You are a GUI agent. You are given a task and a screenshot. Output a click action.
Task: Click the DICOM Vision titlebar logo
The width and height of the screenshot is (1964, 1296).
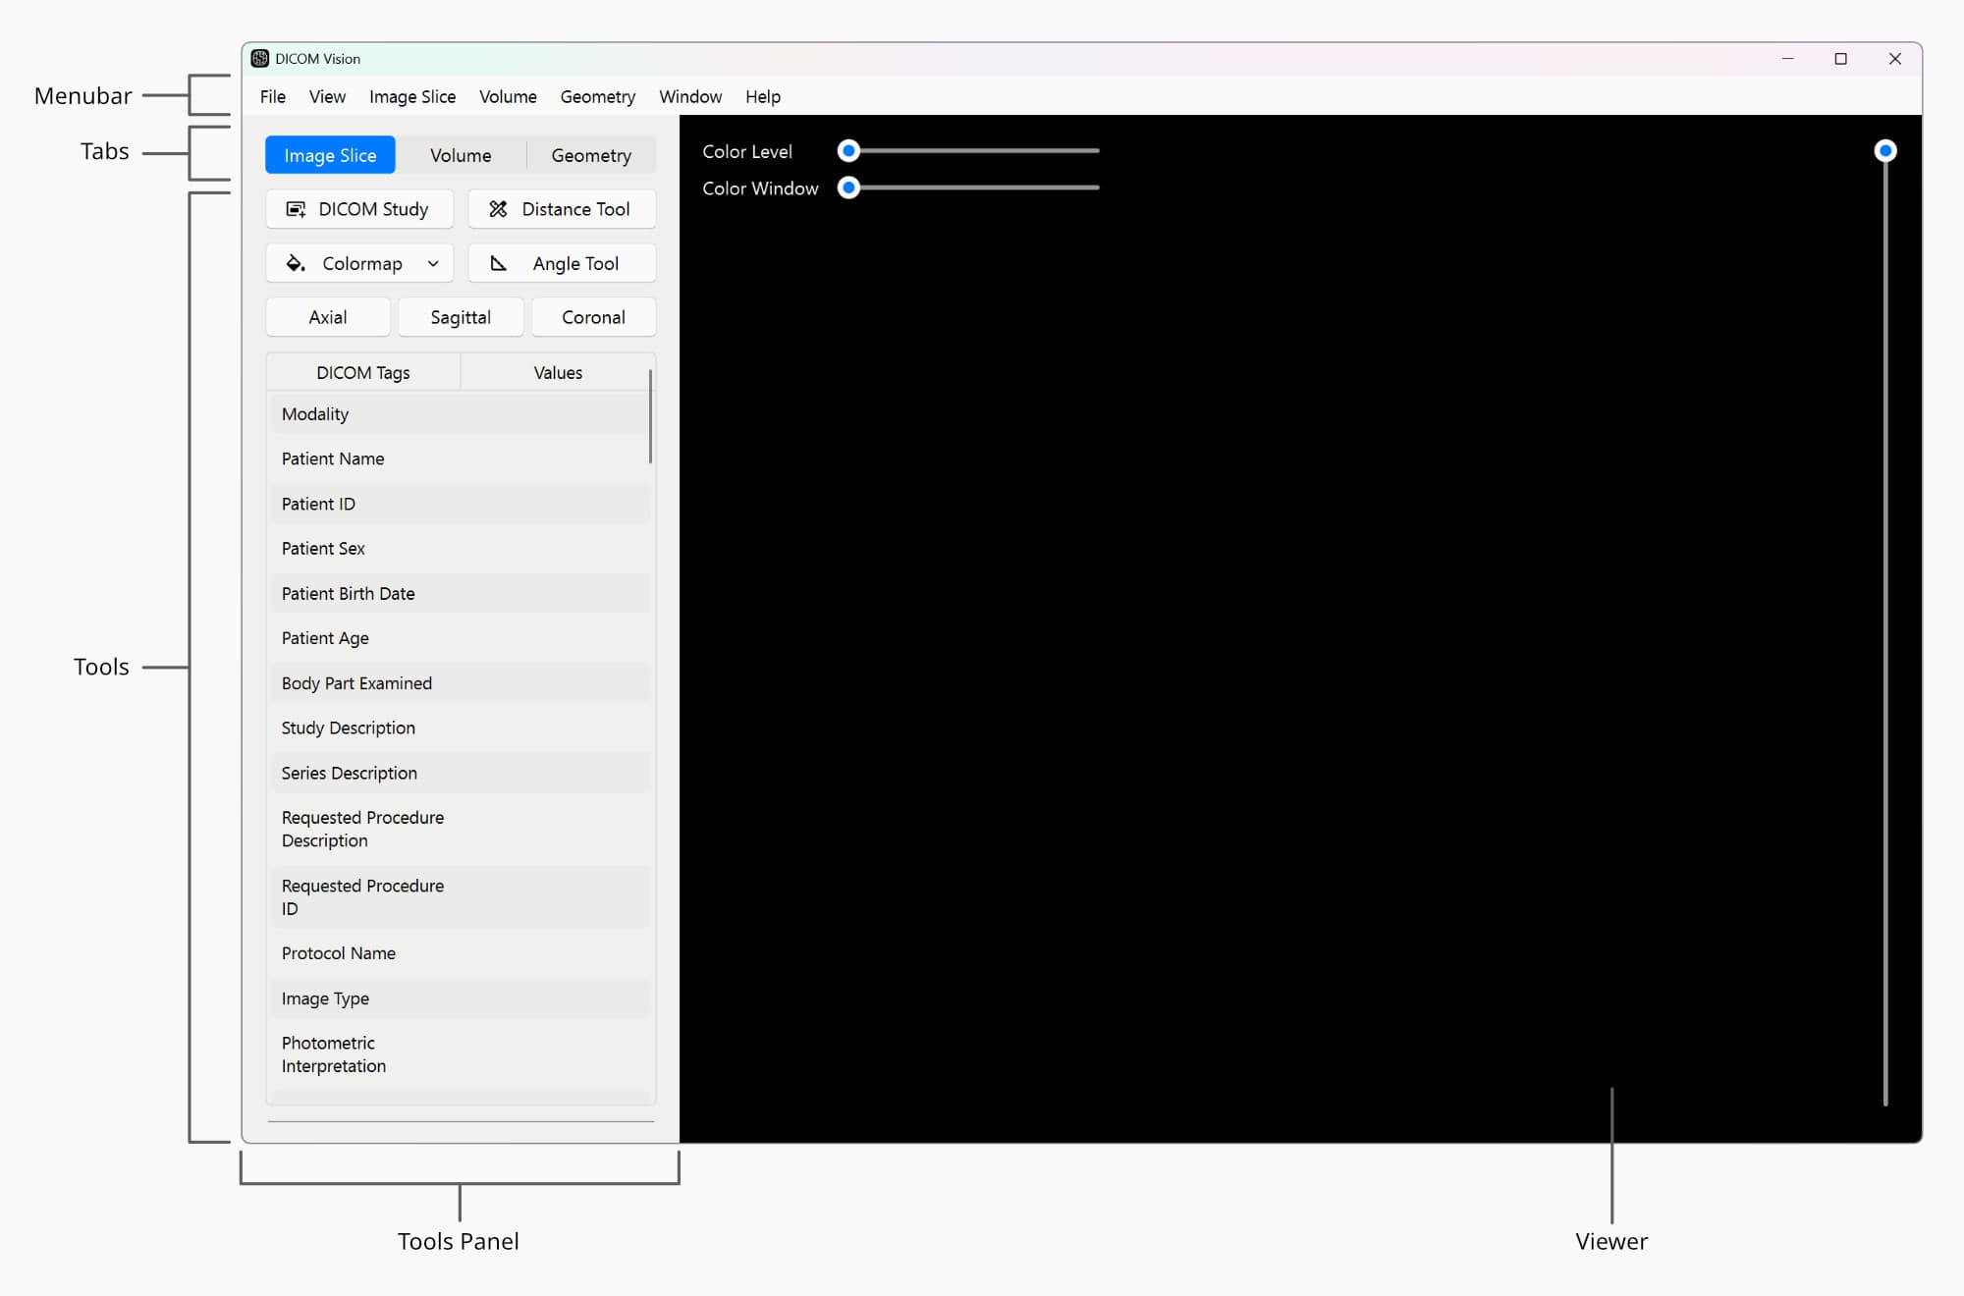[x=260, y=58]
